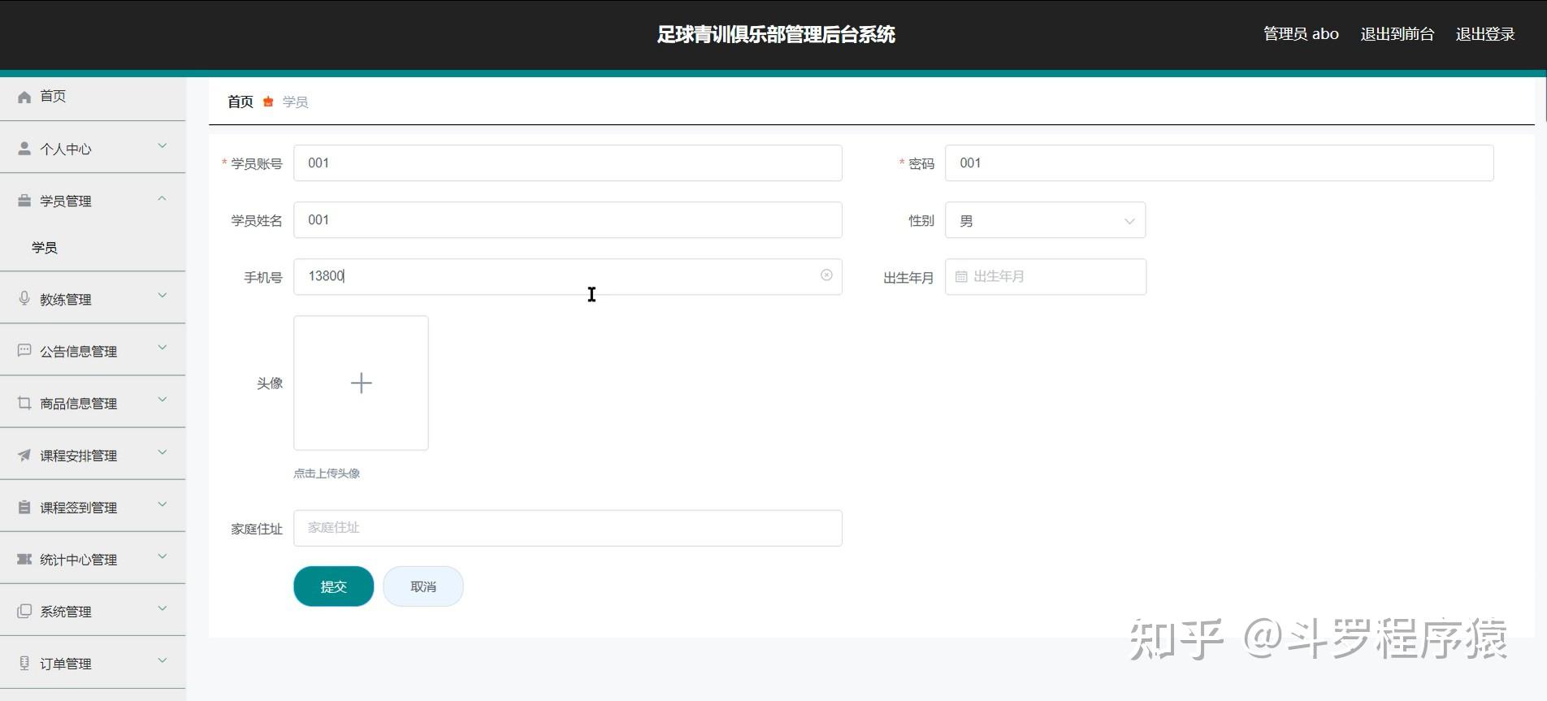Image resolution: width=1547 pixels, height=701 pixels.
Task: Open the 个人中心 sidebar menu
Action: coord(93,149)
